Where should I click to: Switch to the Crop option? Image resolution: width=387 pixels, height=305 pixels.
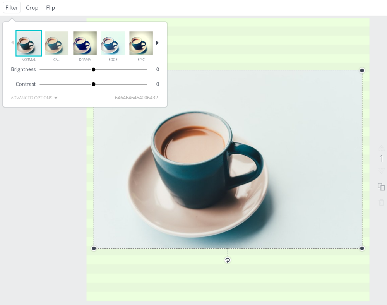point(32,8)
